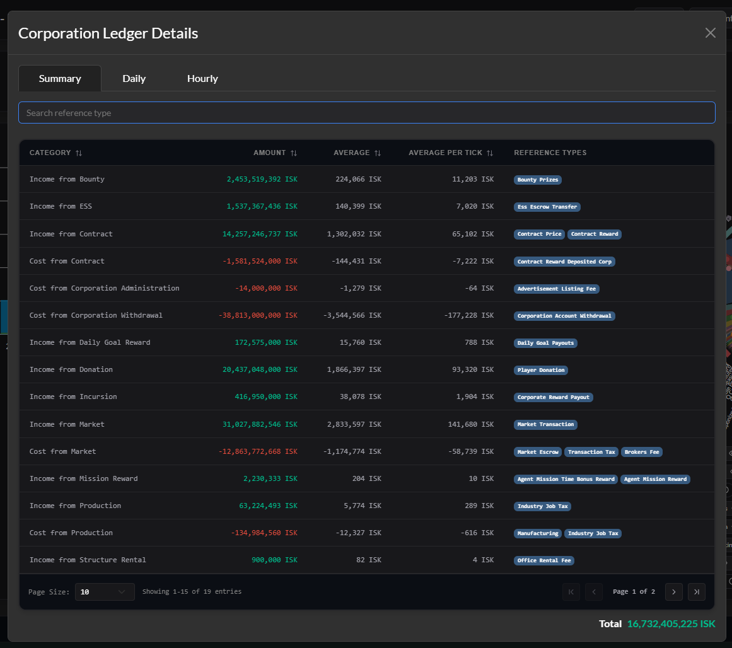Select the Income from ESS row label
The height and width of the screenshot is (648, 732).
point(61,206)
